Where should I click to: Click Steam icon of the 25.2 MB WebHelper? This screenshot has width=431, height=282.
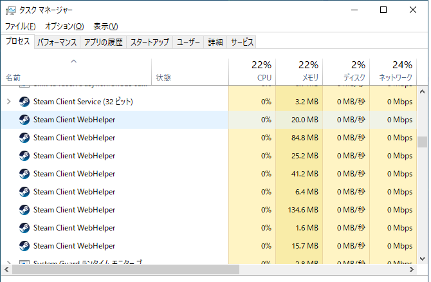coord(24,156)
